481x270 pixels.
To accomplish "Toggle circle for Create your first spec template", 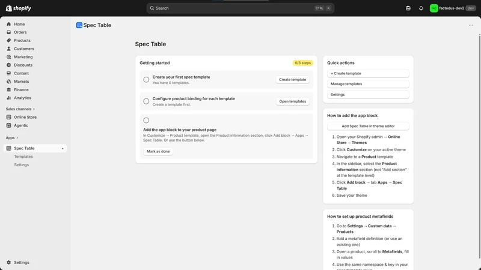I will click(146, 80).
